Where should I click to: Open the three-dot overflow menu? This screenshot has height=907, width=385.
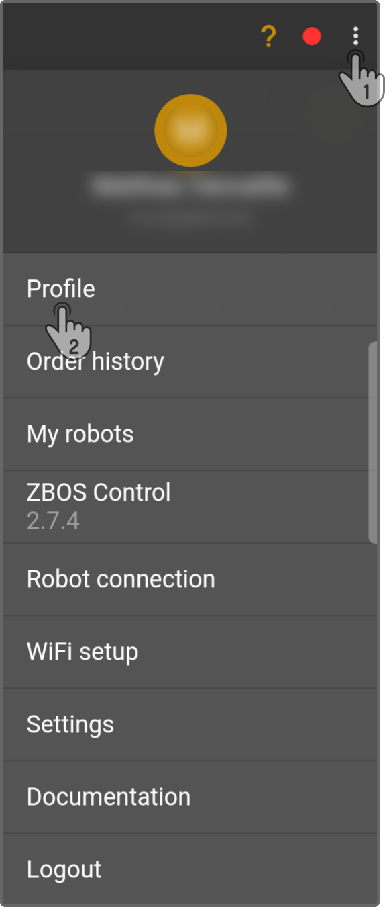click(x=356, y=37)
